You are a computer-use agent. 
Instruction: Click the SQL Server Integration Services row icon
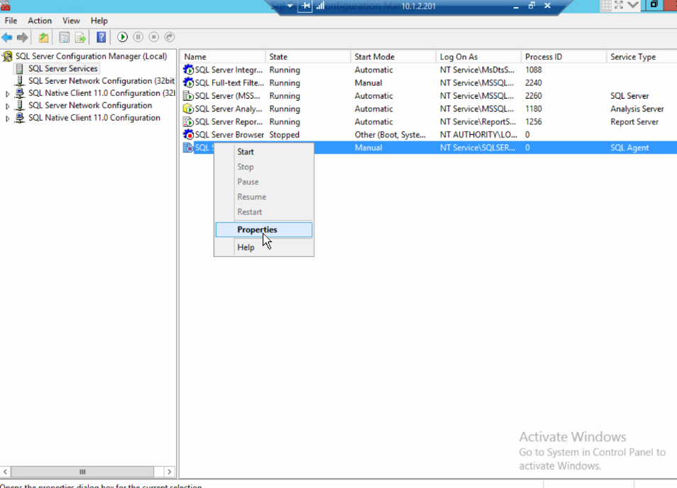point(188,70)
